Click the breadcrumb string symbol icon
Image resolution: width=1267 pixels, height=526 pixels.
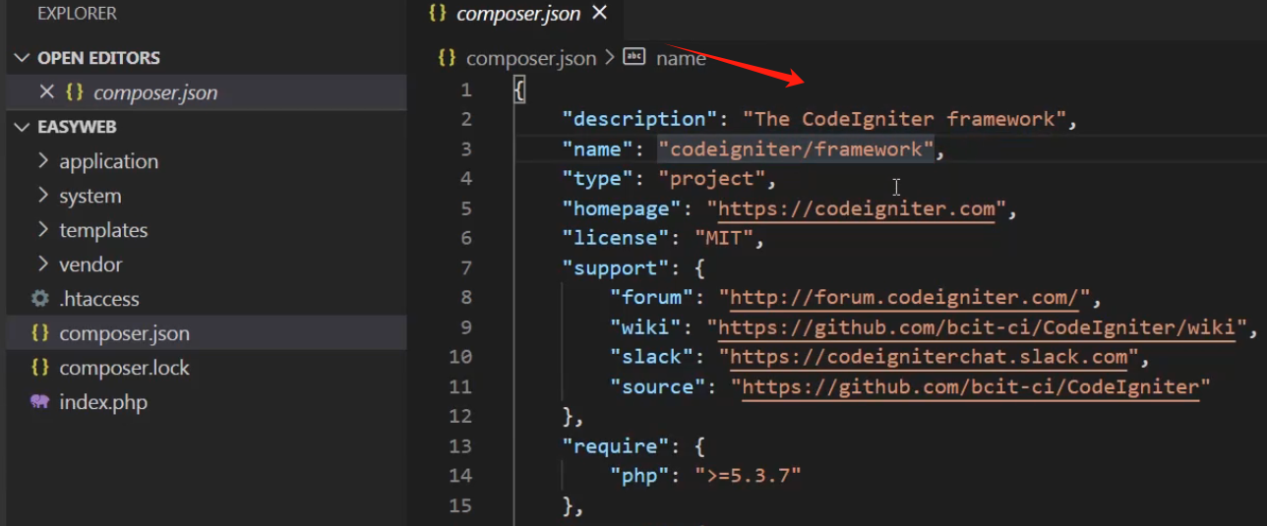tap(634, 57)
